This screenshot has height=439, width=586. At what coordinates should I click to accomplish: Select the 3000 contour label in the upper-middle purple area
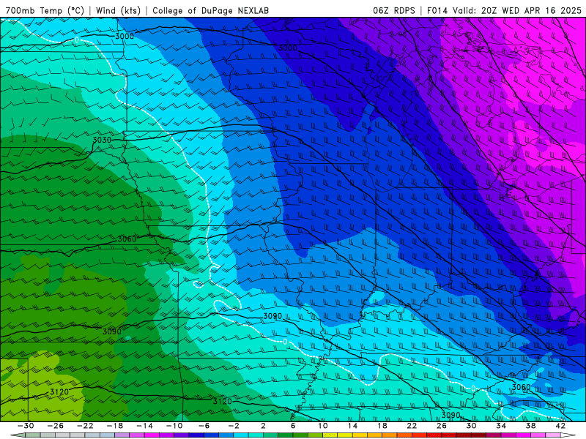click(288, 48)
